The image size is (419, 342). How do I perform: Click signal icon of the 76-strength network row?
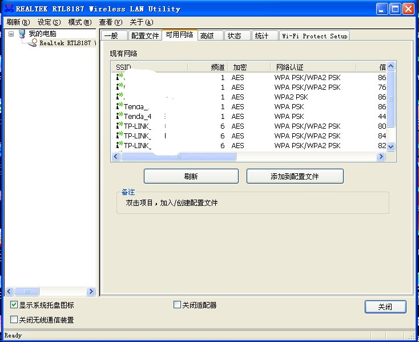point(119,87)
